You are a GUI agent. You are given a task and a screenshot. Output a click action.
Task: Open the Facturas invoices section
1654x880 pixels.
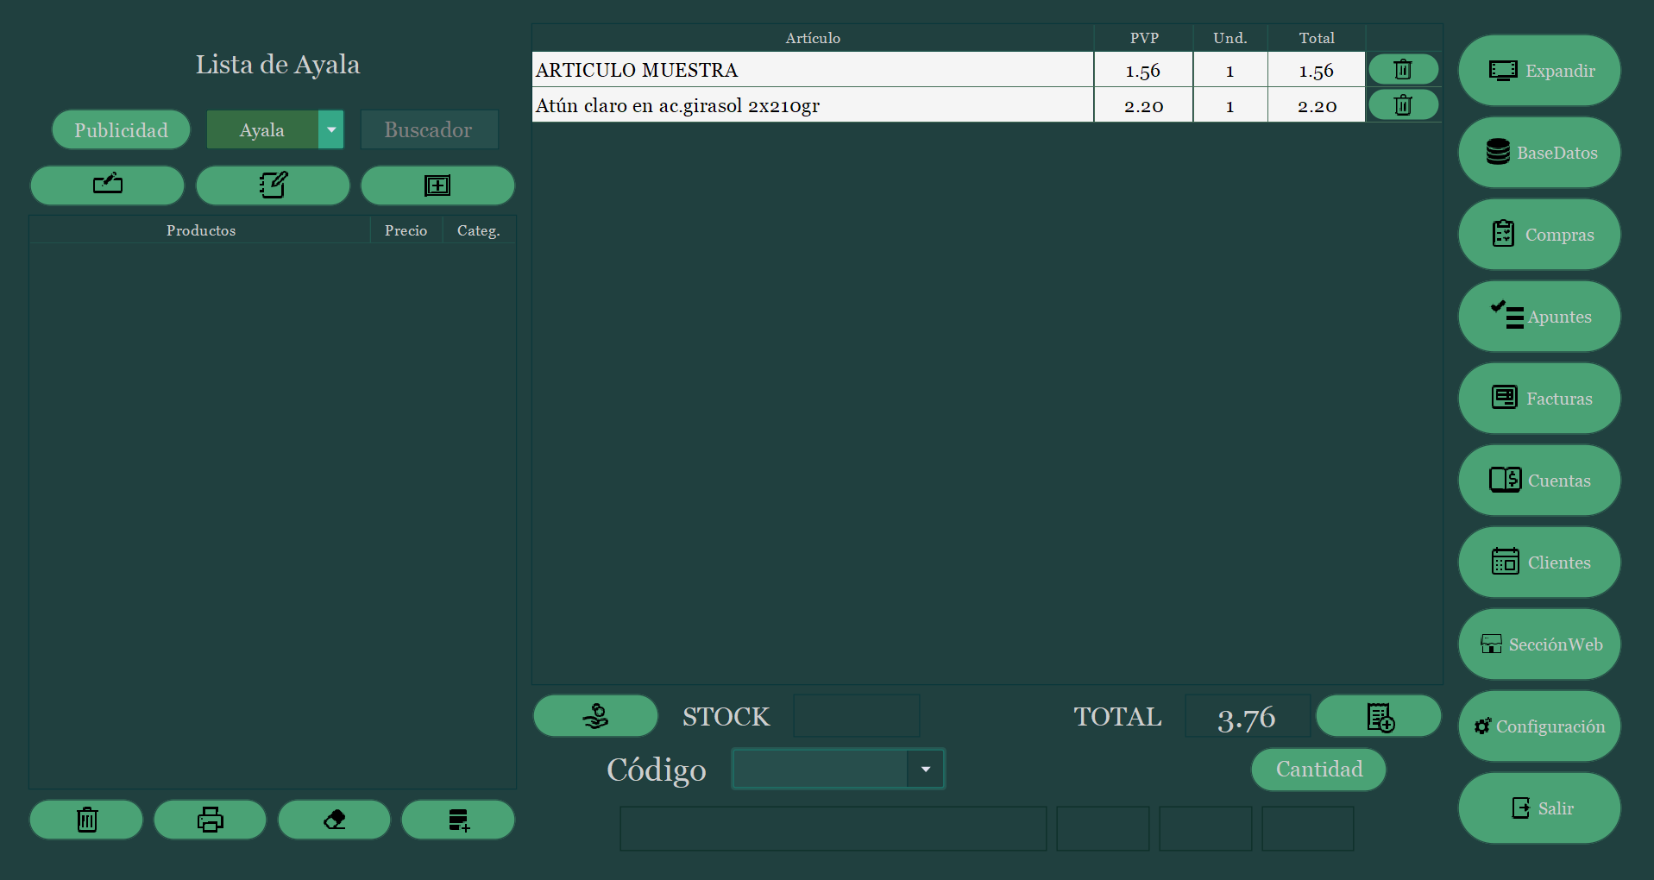tap(1539, 399)
